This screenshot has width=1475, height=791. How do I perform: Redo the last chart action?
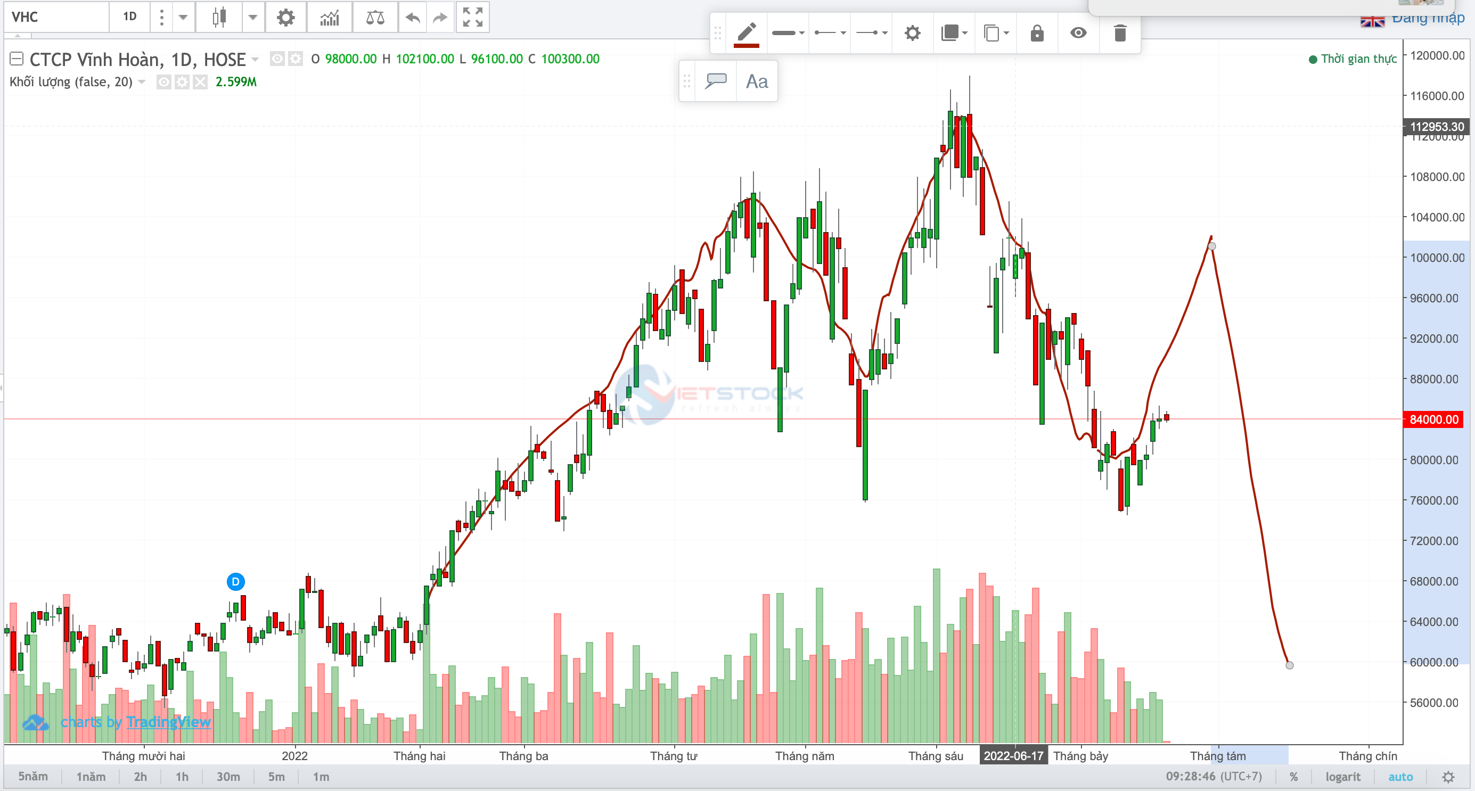point(440,17)
